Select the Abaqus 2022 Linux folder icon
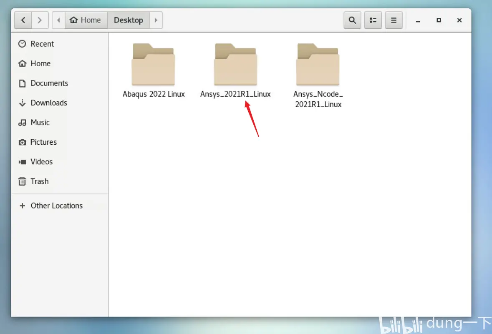 pyautogui.click(x=153, y=65)
